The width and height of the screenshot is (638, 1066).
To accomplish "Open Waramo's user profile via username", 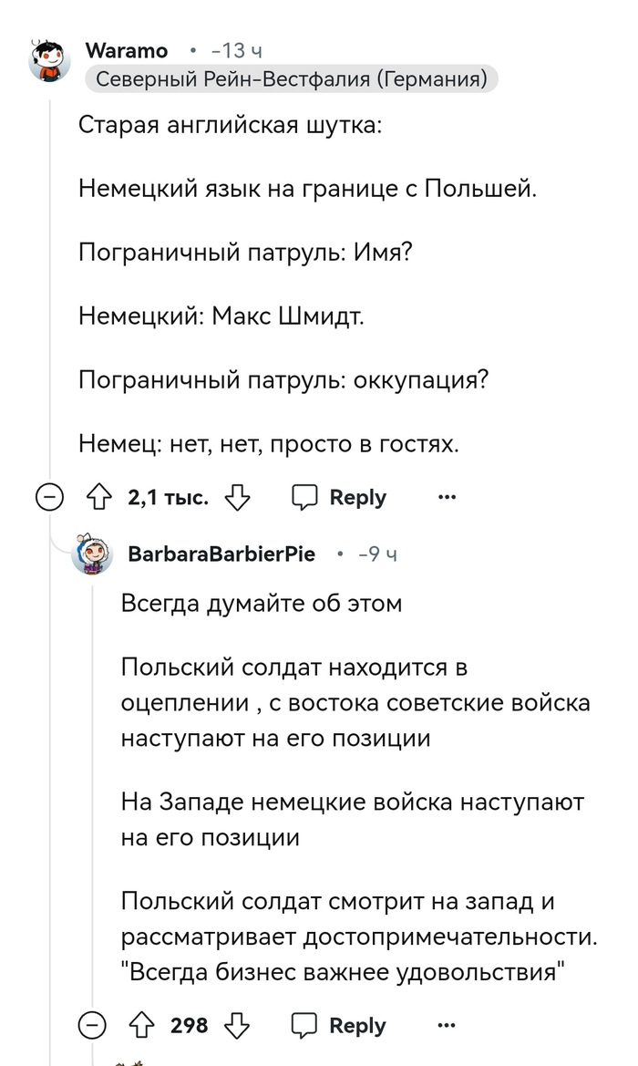I will (126, 50).
